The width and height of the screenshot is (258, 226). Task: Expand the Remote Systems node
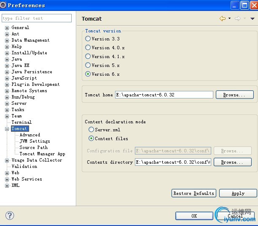tap(7, 91)
